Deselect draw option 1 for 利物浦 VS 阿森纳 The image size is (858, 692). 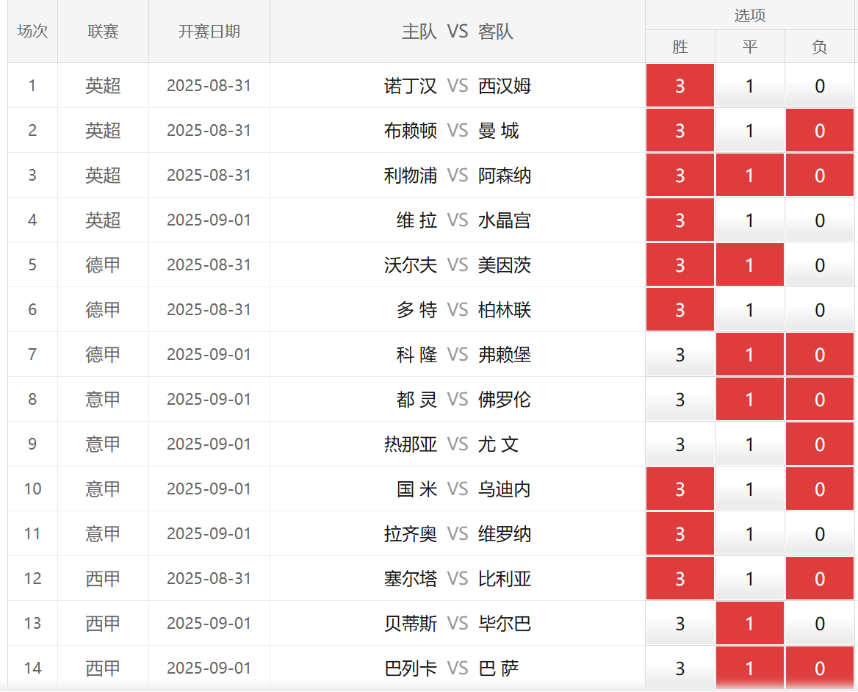coord(750,176)
